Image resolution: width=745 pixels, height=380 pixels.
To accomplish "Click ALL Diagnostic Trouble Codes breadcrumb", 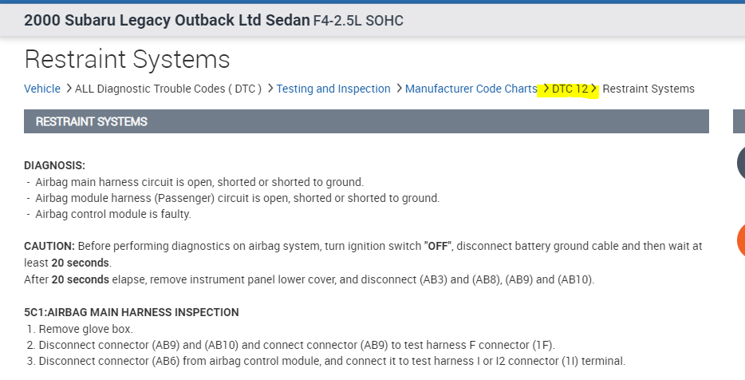I will [168, 89].
